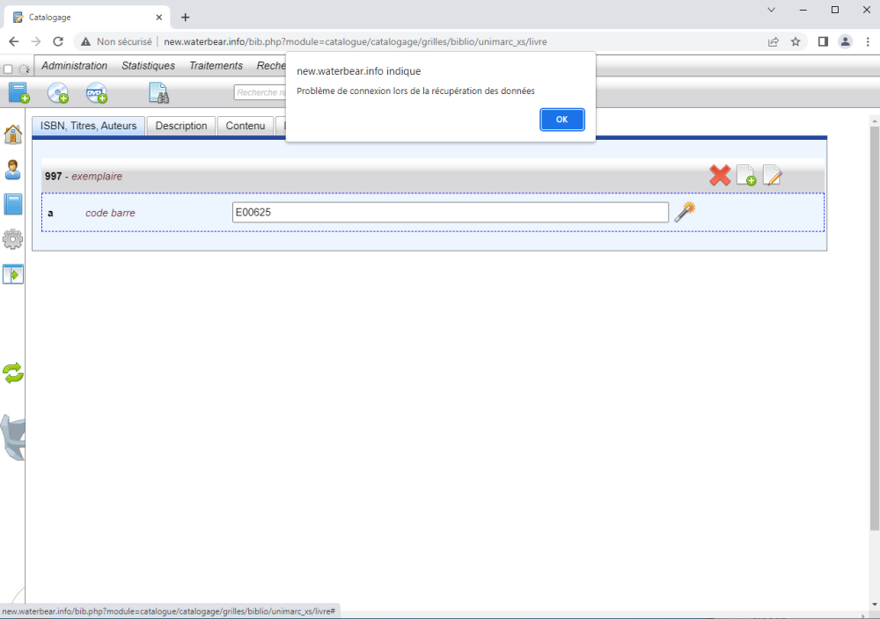
Task: Open the Statistiques menu
Action: (x=148, y=66)
